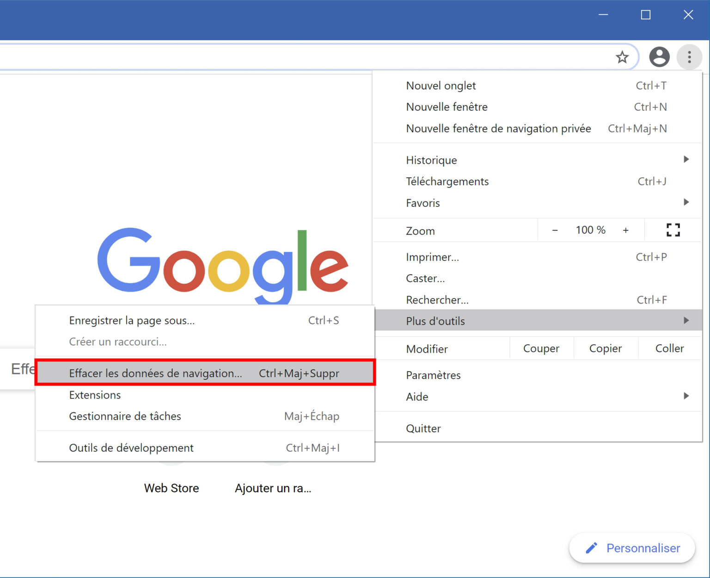
Task: Click the three-dot Chrome menu icon
Action: coord(689,57)
